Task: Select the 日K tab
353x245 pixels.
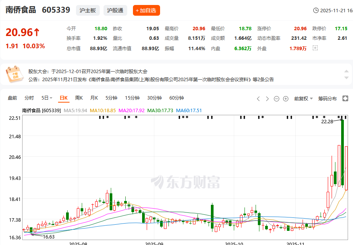Action: (x=64, y=98)
